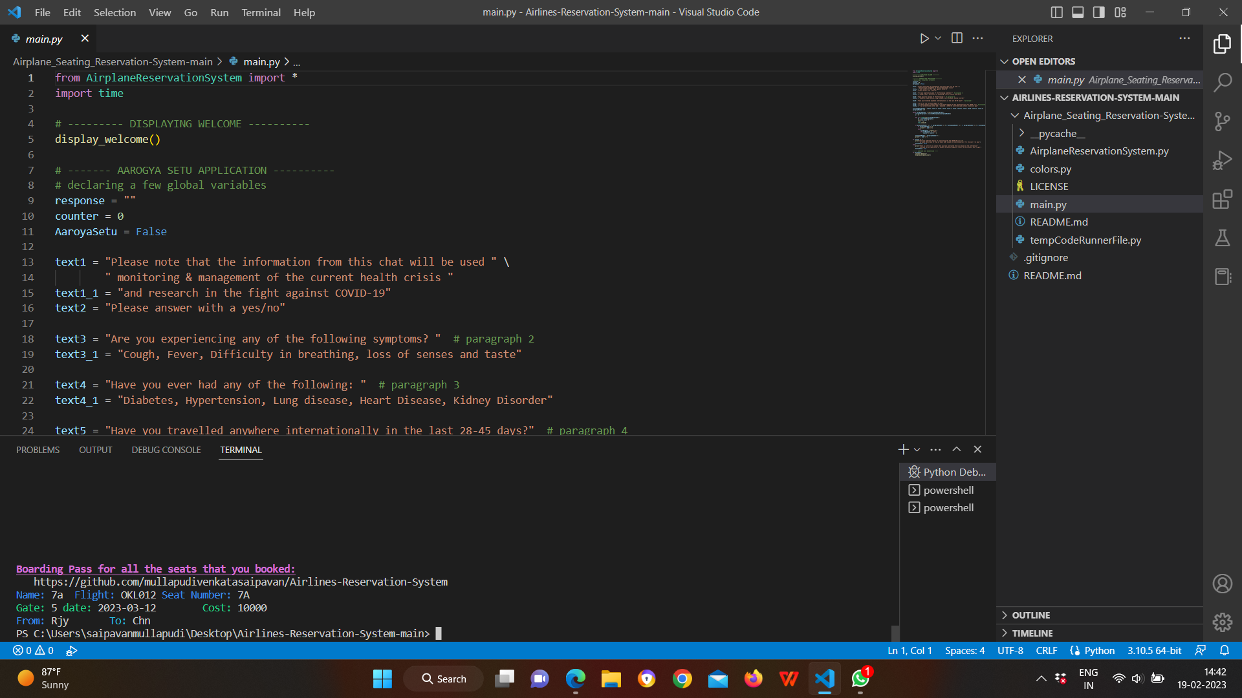Toggle the bottom panel layout button
The height and width of the screenshot is (698, 1242).
pos(1078,12)
